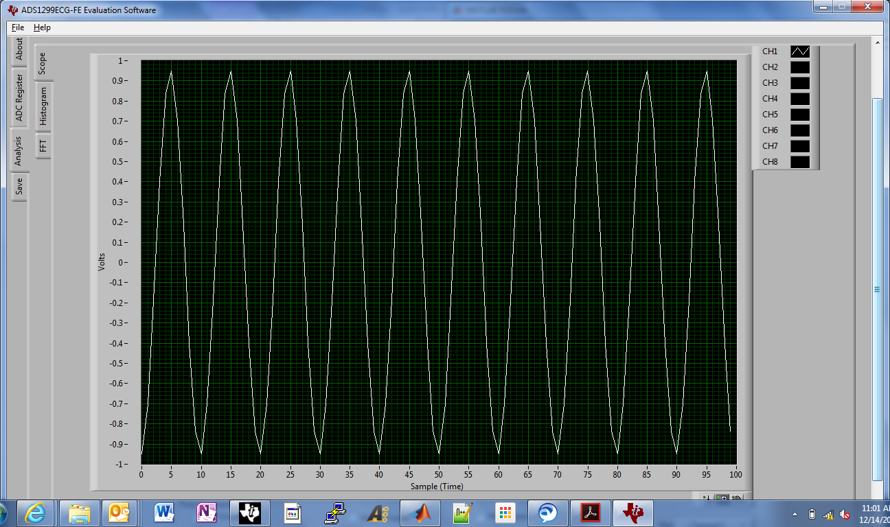Click the red TI ADS1299 taskbar button

click(x=635, y=513)
